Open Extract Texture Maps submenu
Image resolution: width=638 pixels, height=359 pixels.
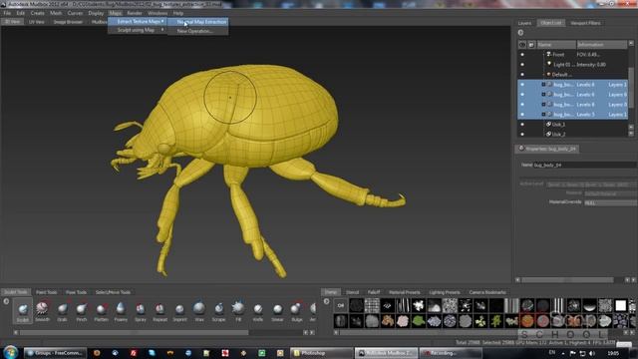[x=138, y=22]
